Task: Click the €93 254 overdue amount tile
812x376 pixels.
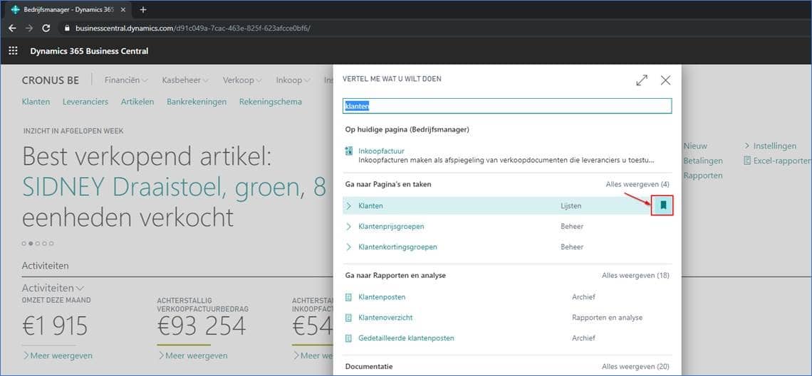Action: [202, 326]
